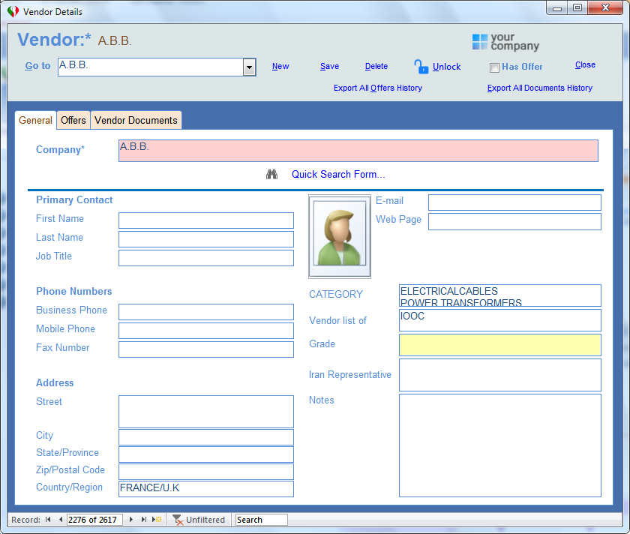The image size is (630, 534).
Task: Open the Vendor Documents tab
Action: [x=136, y=121]
